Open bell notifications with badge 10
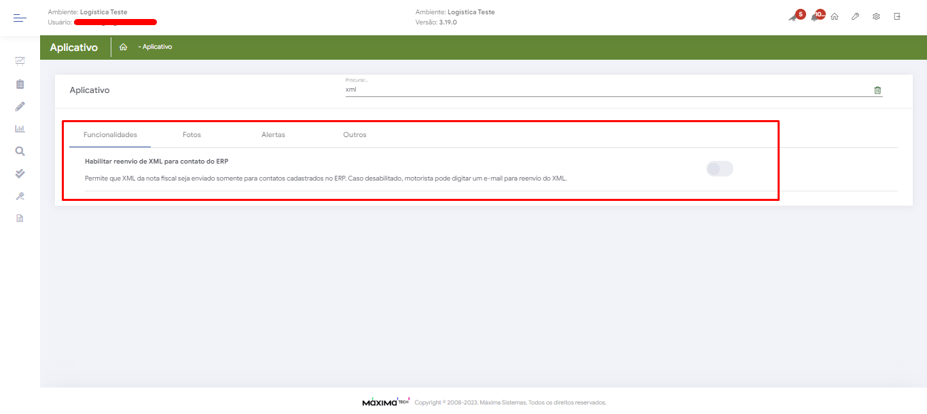Viewport: 927px width, 414px height. pos(817,16)
